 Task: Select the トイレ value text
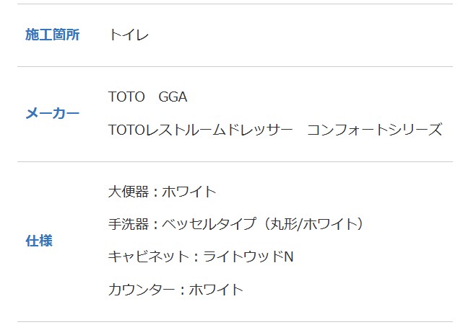(129, 35)
